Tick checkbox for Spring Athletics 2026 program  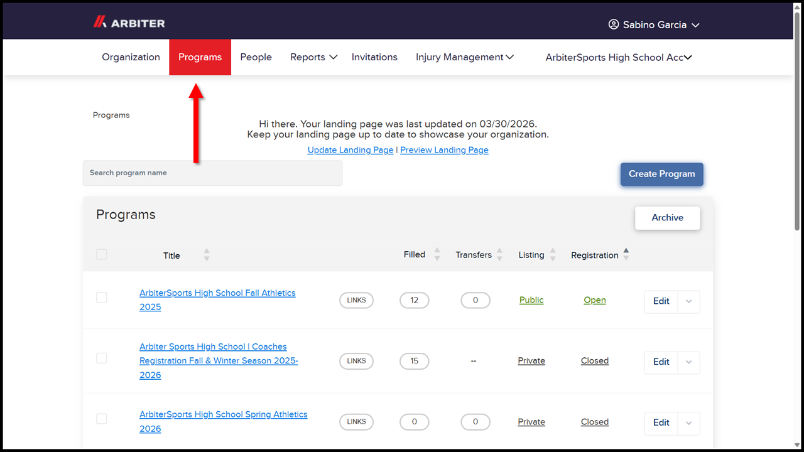101,419
